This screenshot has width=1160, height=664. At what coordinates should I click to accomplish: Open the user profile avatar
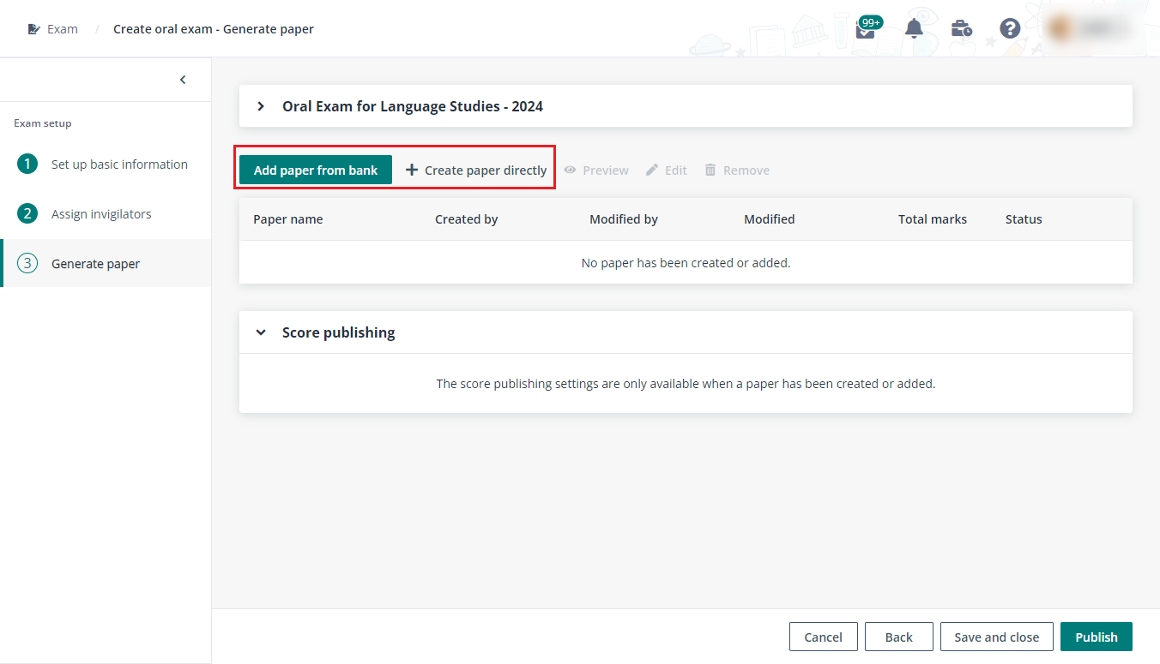1060,28
